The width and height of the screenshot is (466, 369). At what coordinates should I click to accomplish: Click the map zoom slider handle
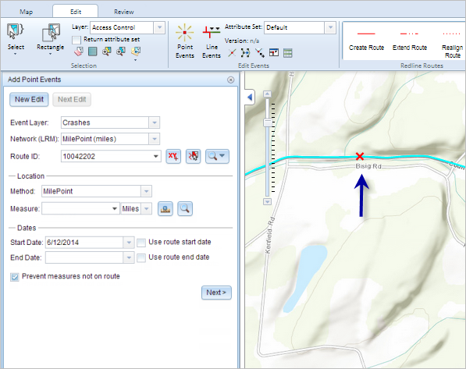click(268, 122)
